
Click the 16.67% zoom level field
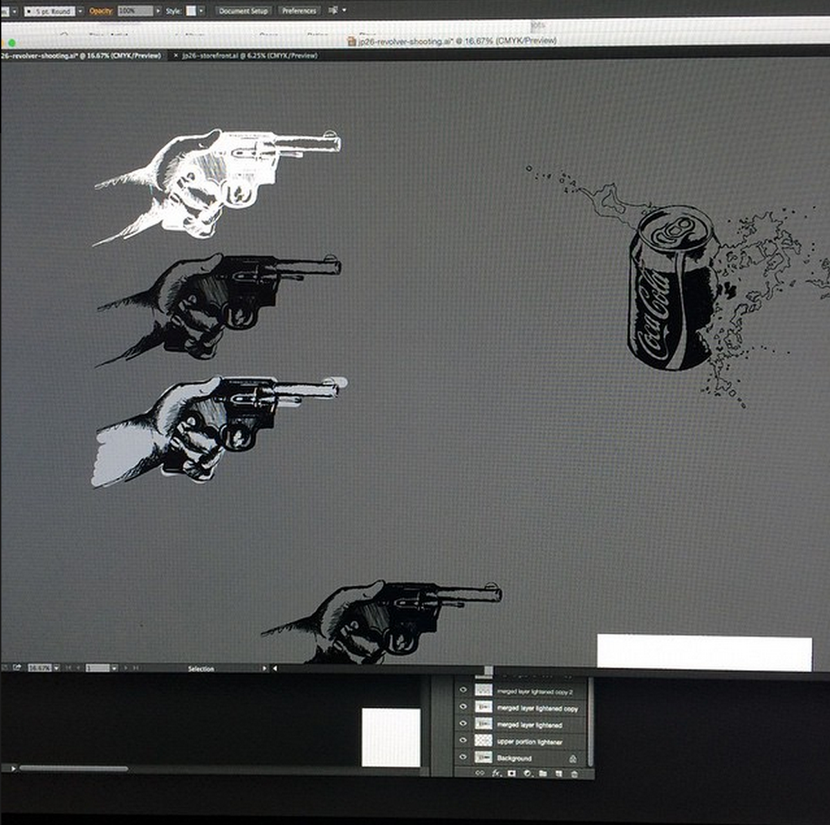tap(39, 669)
